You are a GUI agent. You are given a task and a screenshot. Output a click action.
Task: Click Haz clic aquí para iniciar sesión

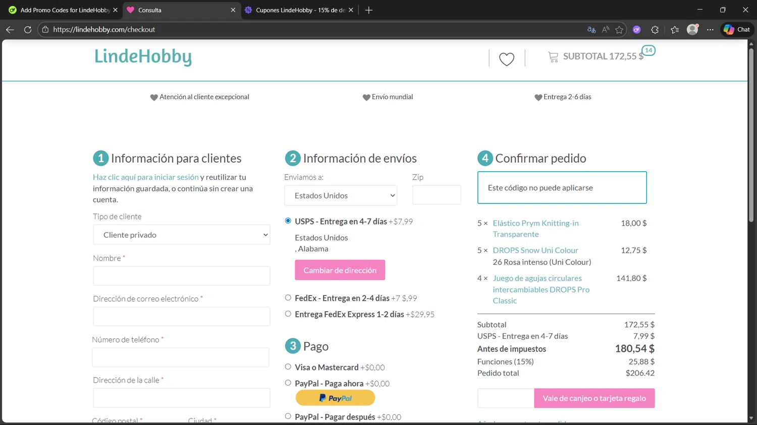point(146,177)
